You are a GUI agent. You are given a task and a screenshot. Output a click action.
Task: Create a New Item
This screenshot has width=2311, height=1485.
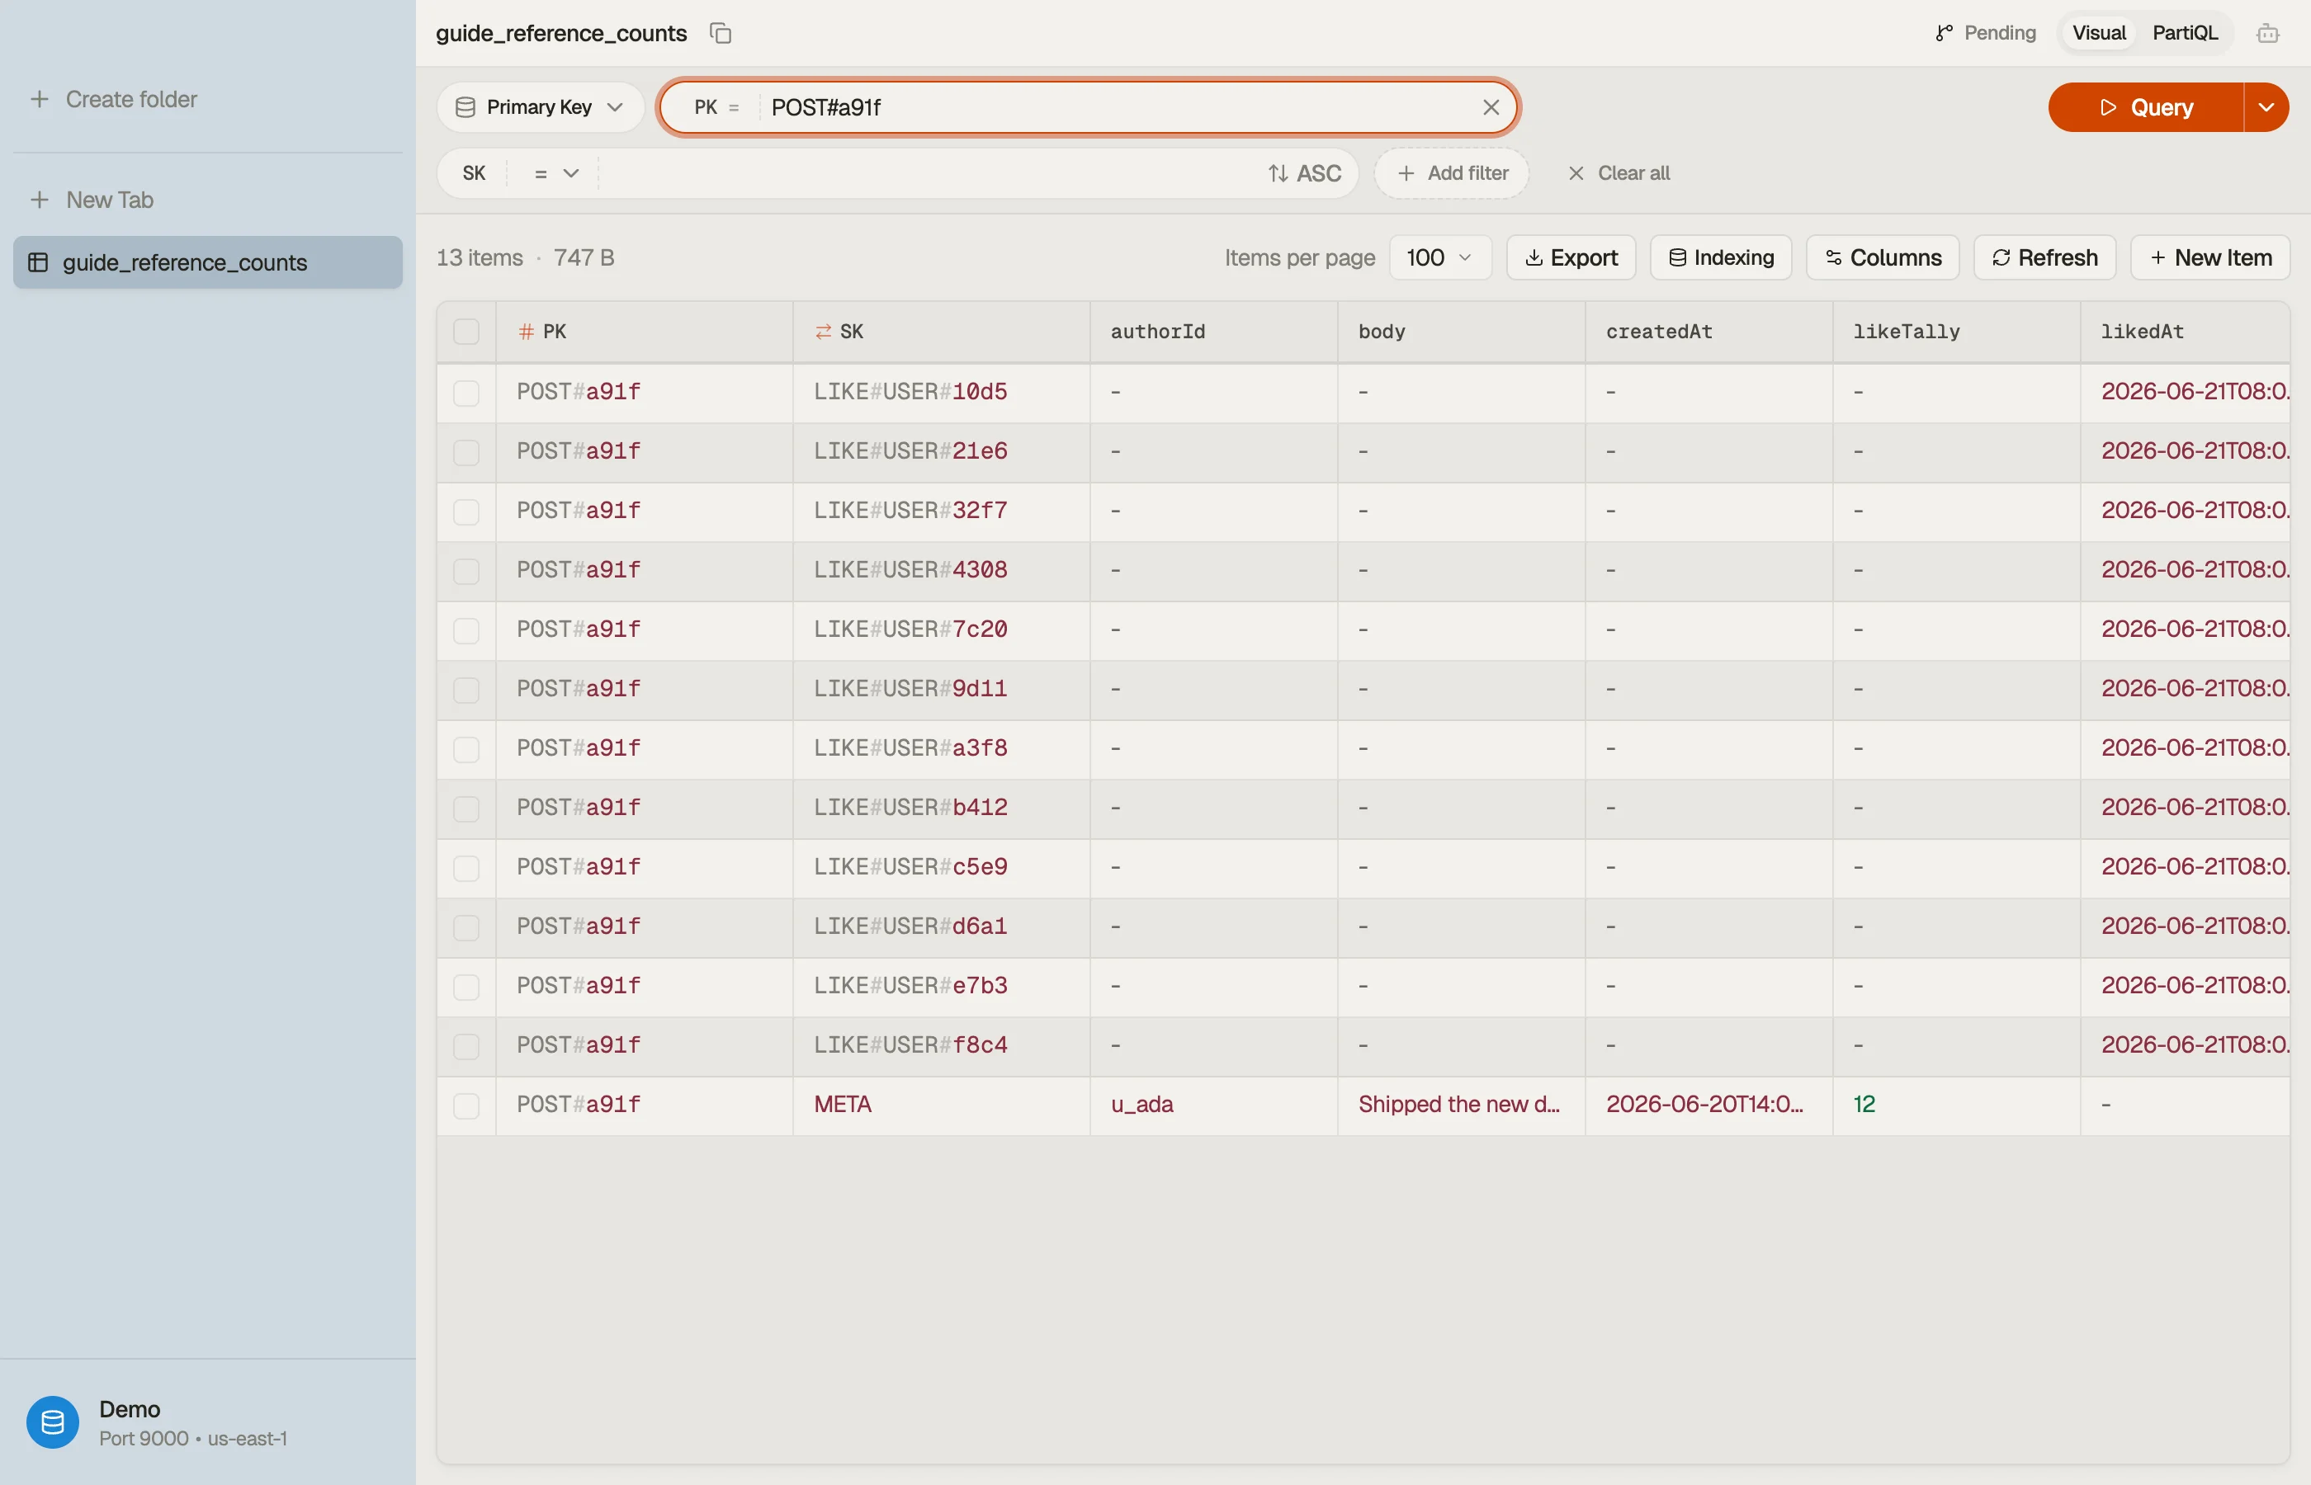click(x=2209, y=257)
